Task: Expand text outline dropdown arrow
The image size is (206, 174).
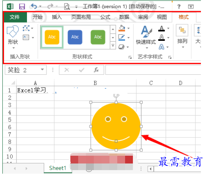Action: pos(168,38)
